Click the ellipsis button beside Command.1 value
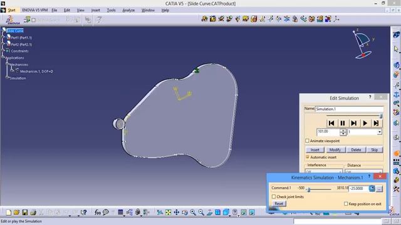Image resolution: width=401 pixels, height=225 pixels. pos(379,189)
